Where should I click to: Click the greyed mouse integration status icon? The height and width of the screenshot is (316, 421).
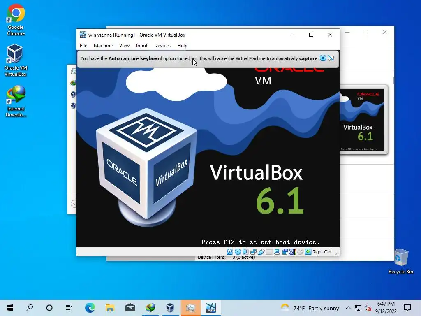(301, 252)
